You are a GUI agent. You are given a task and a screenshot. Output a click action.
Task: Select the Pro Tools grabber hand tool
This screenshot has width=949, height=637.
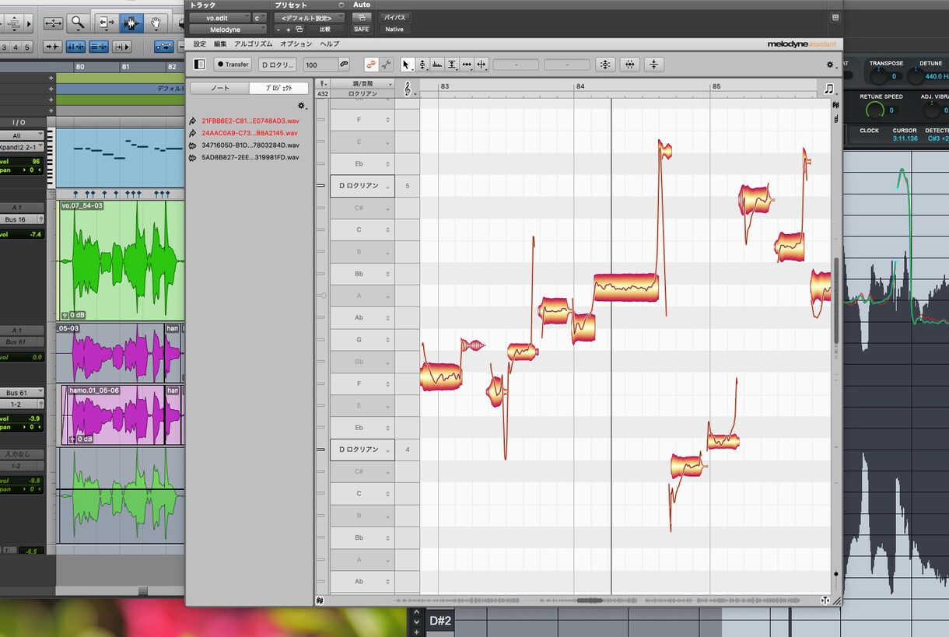(156, 23)
